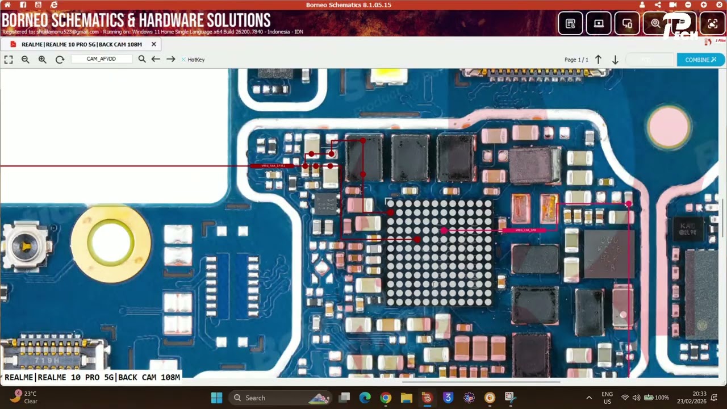Open the YouTube link icon
Viewport: 727px width, 409px height.
click(x=38, y=5)
